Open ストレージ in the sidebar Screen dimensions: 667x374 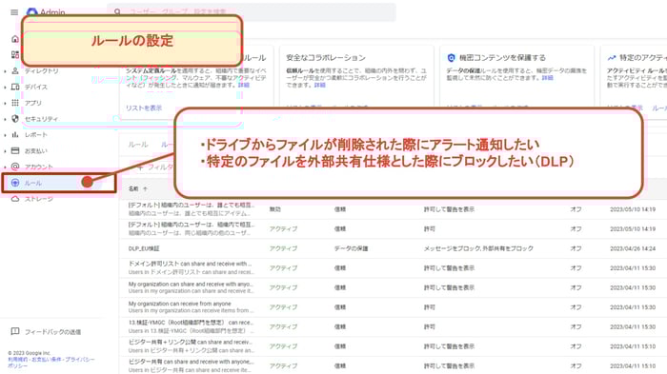39,199
